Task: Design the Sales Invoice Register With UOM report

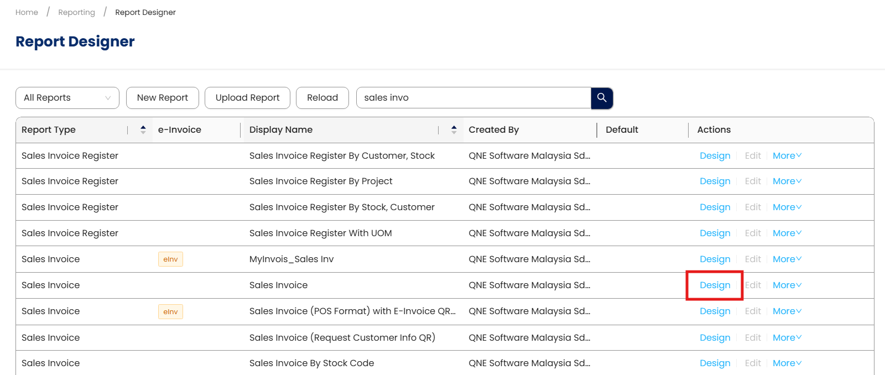Action: pos(715,233)
